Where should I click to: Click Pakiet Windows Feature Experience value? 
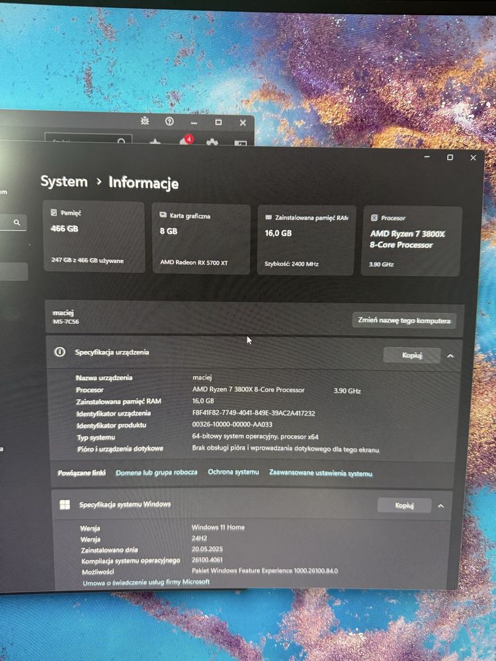[265, 571]
